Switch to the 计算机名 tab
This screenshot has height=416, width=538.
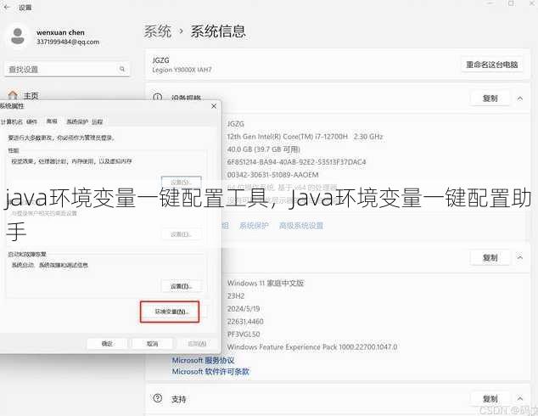[x=12, y=122]
